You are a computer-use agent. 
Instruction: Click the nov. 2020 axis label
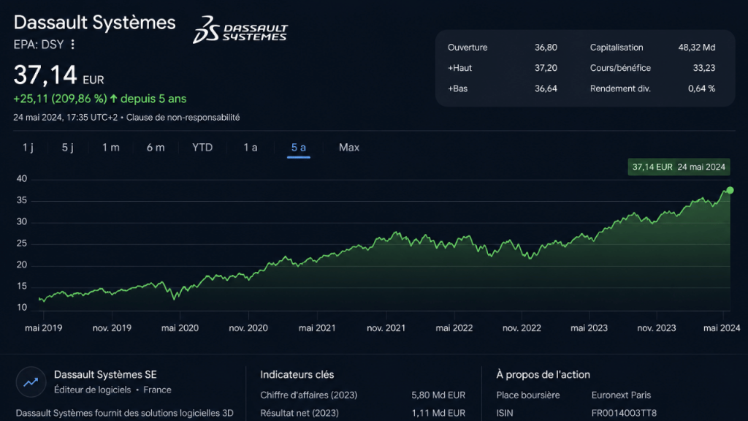point(248,328)
